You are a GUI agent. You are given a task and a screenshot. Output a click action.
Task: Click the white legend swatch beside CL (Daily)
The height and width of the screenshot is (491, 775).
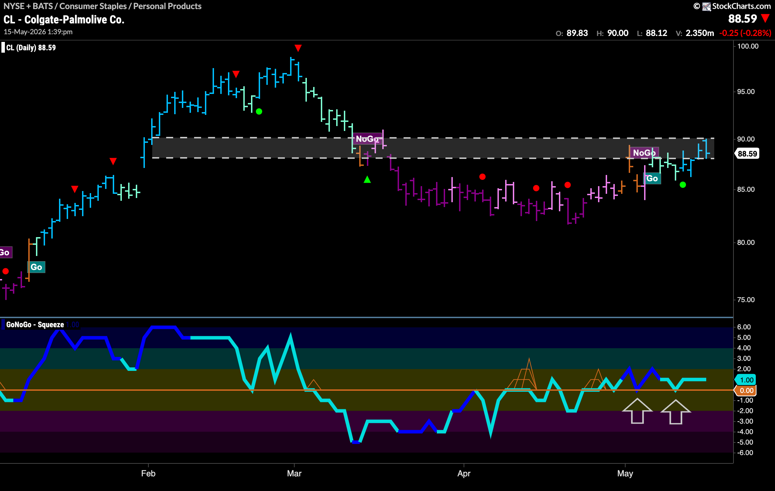click(3, 47)
